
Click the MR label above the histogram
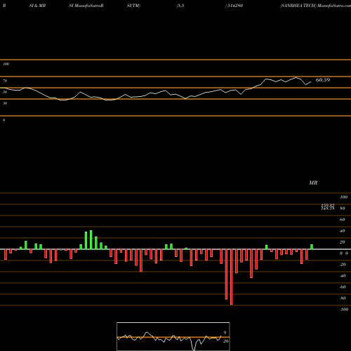tap(313, 183)
